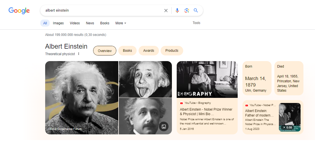Start voice search with microphone icon
Viewport: 315px width, 142px height.
coord(177,10)
